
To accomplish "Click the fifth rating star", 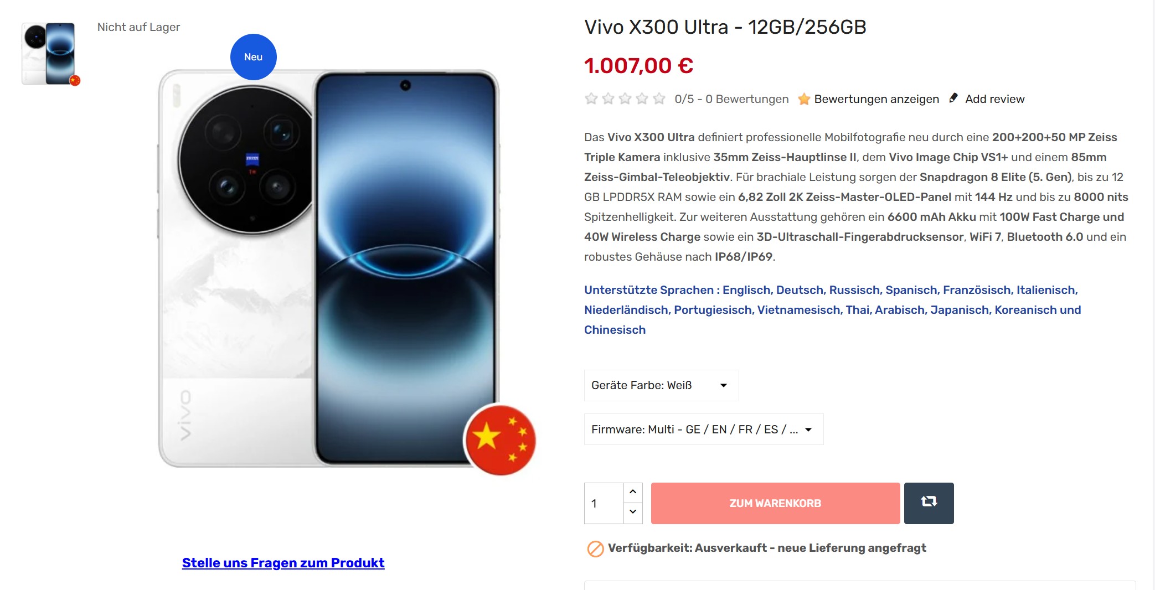I will (659, 99).
